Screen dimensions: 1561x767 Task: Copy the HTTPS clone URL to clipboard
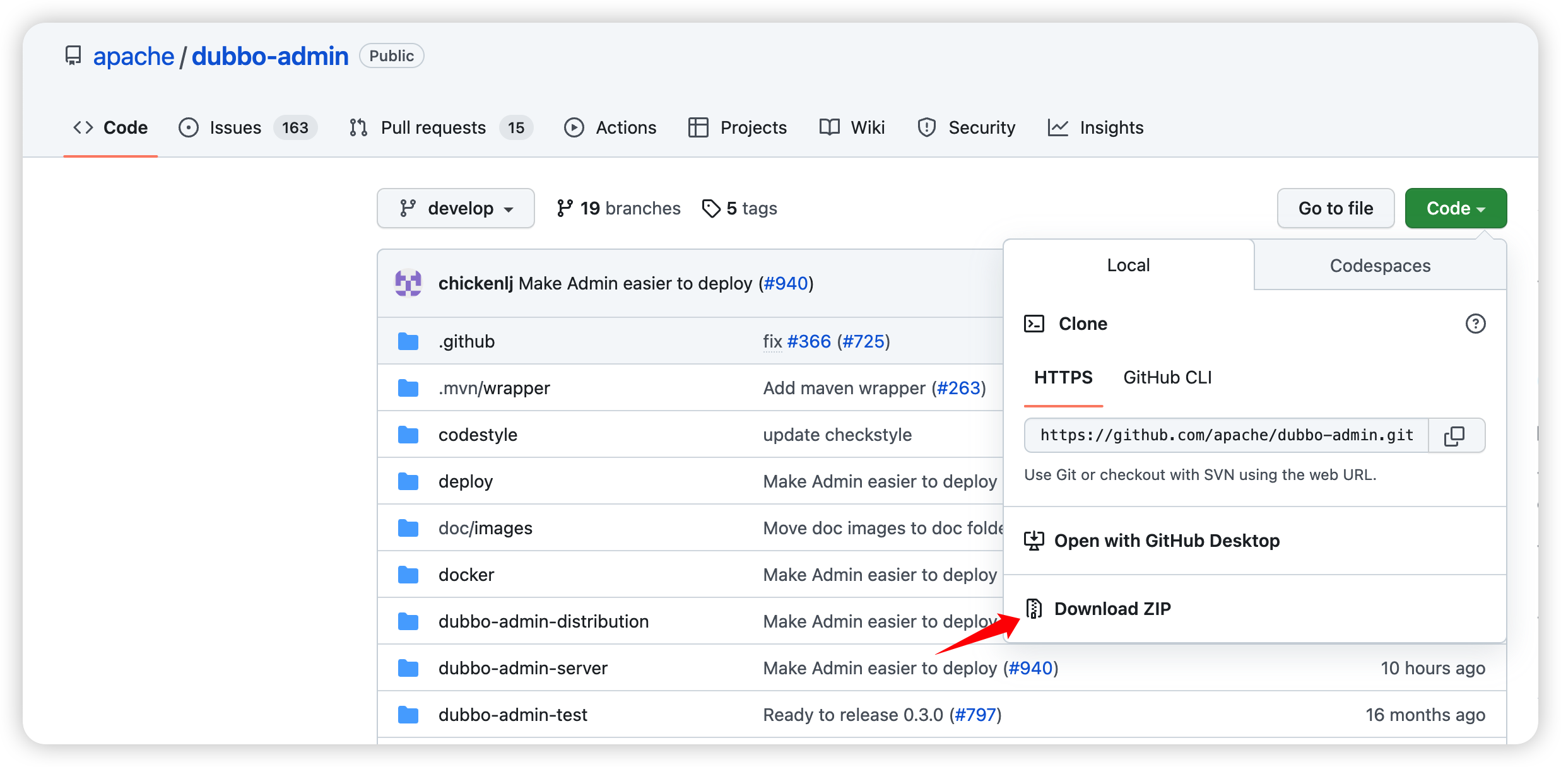pyautogui.click(x=1454, y=435)
